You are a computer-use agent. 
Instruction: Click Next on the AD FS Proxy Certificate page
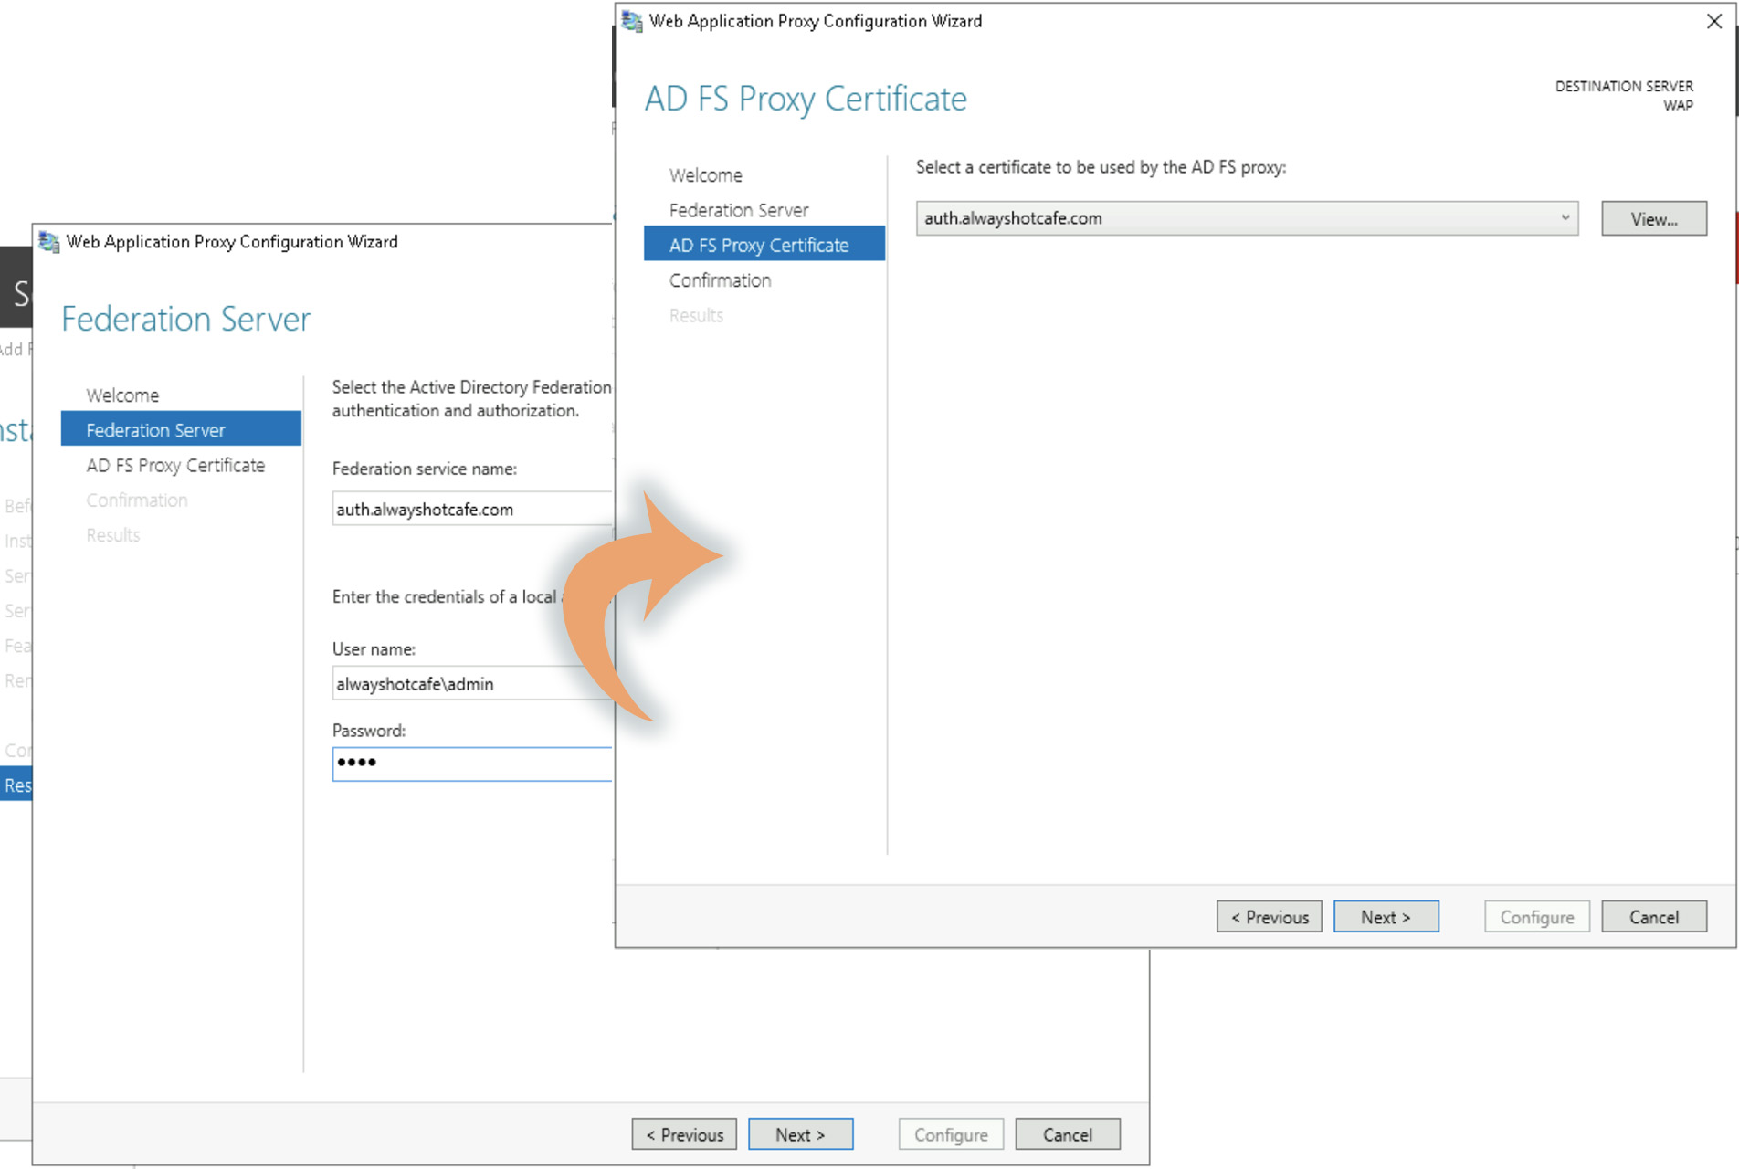(1386, 916)
